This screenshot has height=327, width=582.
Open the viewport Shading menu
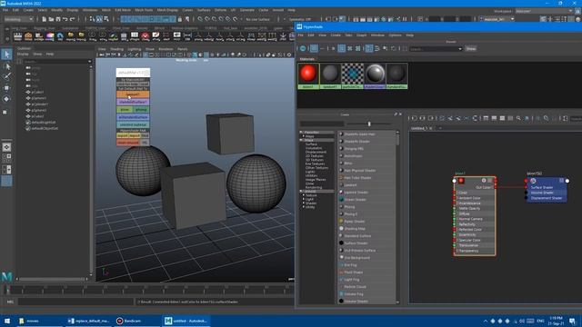pos(116,49)
